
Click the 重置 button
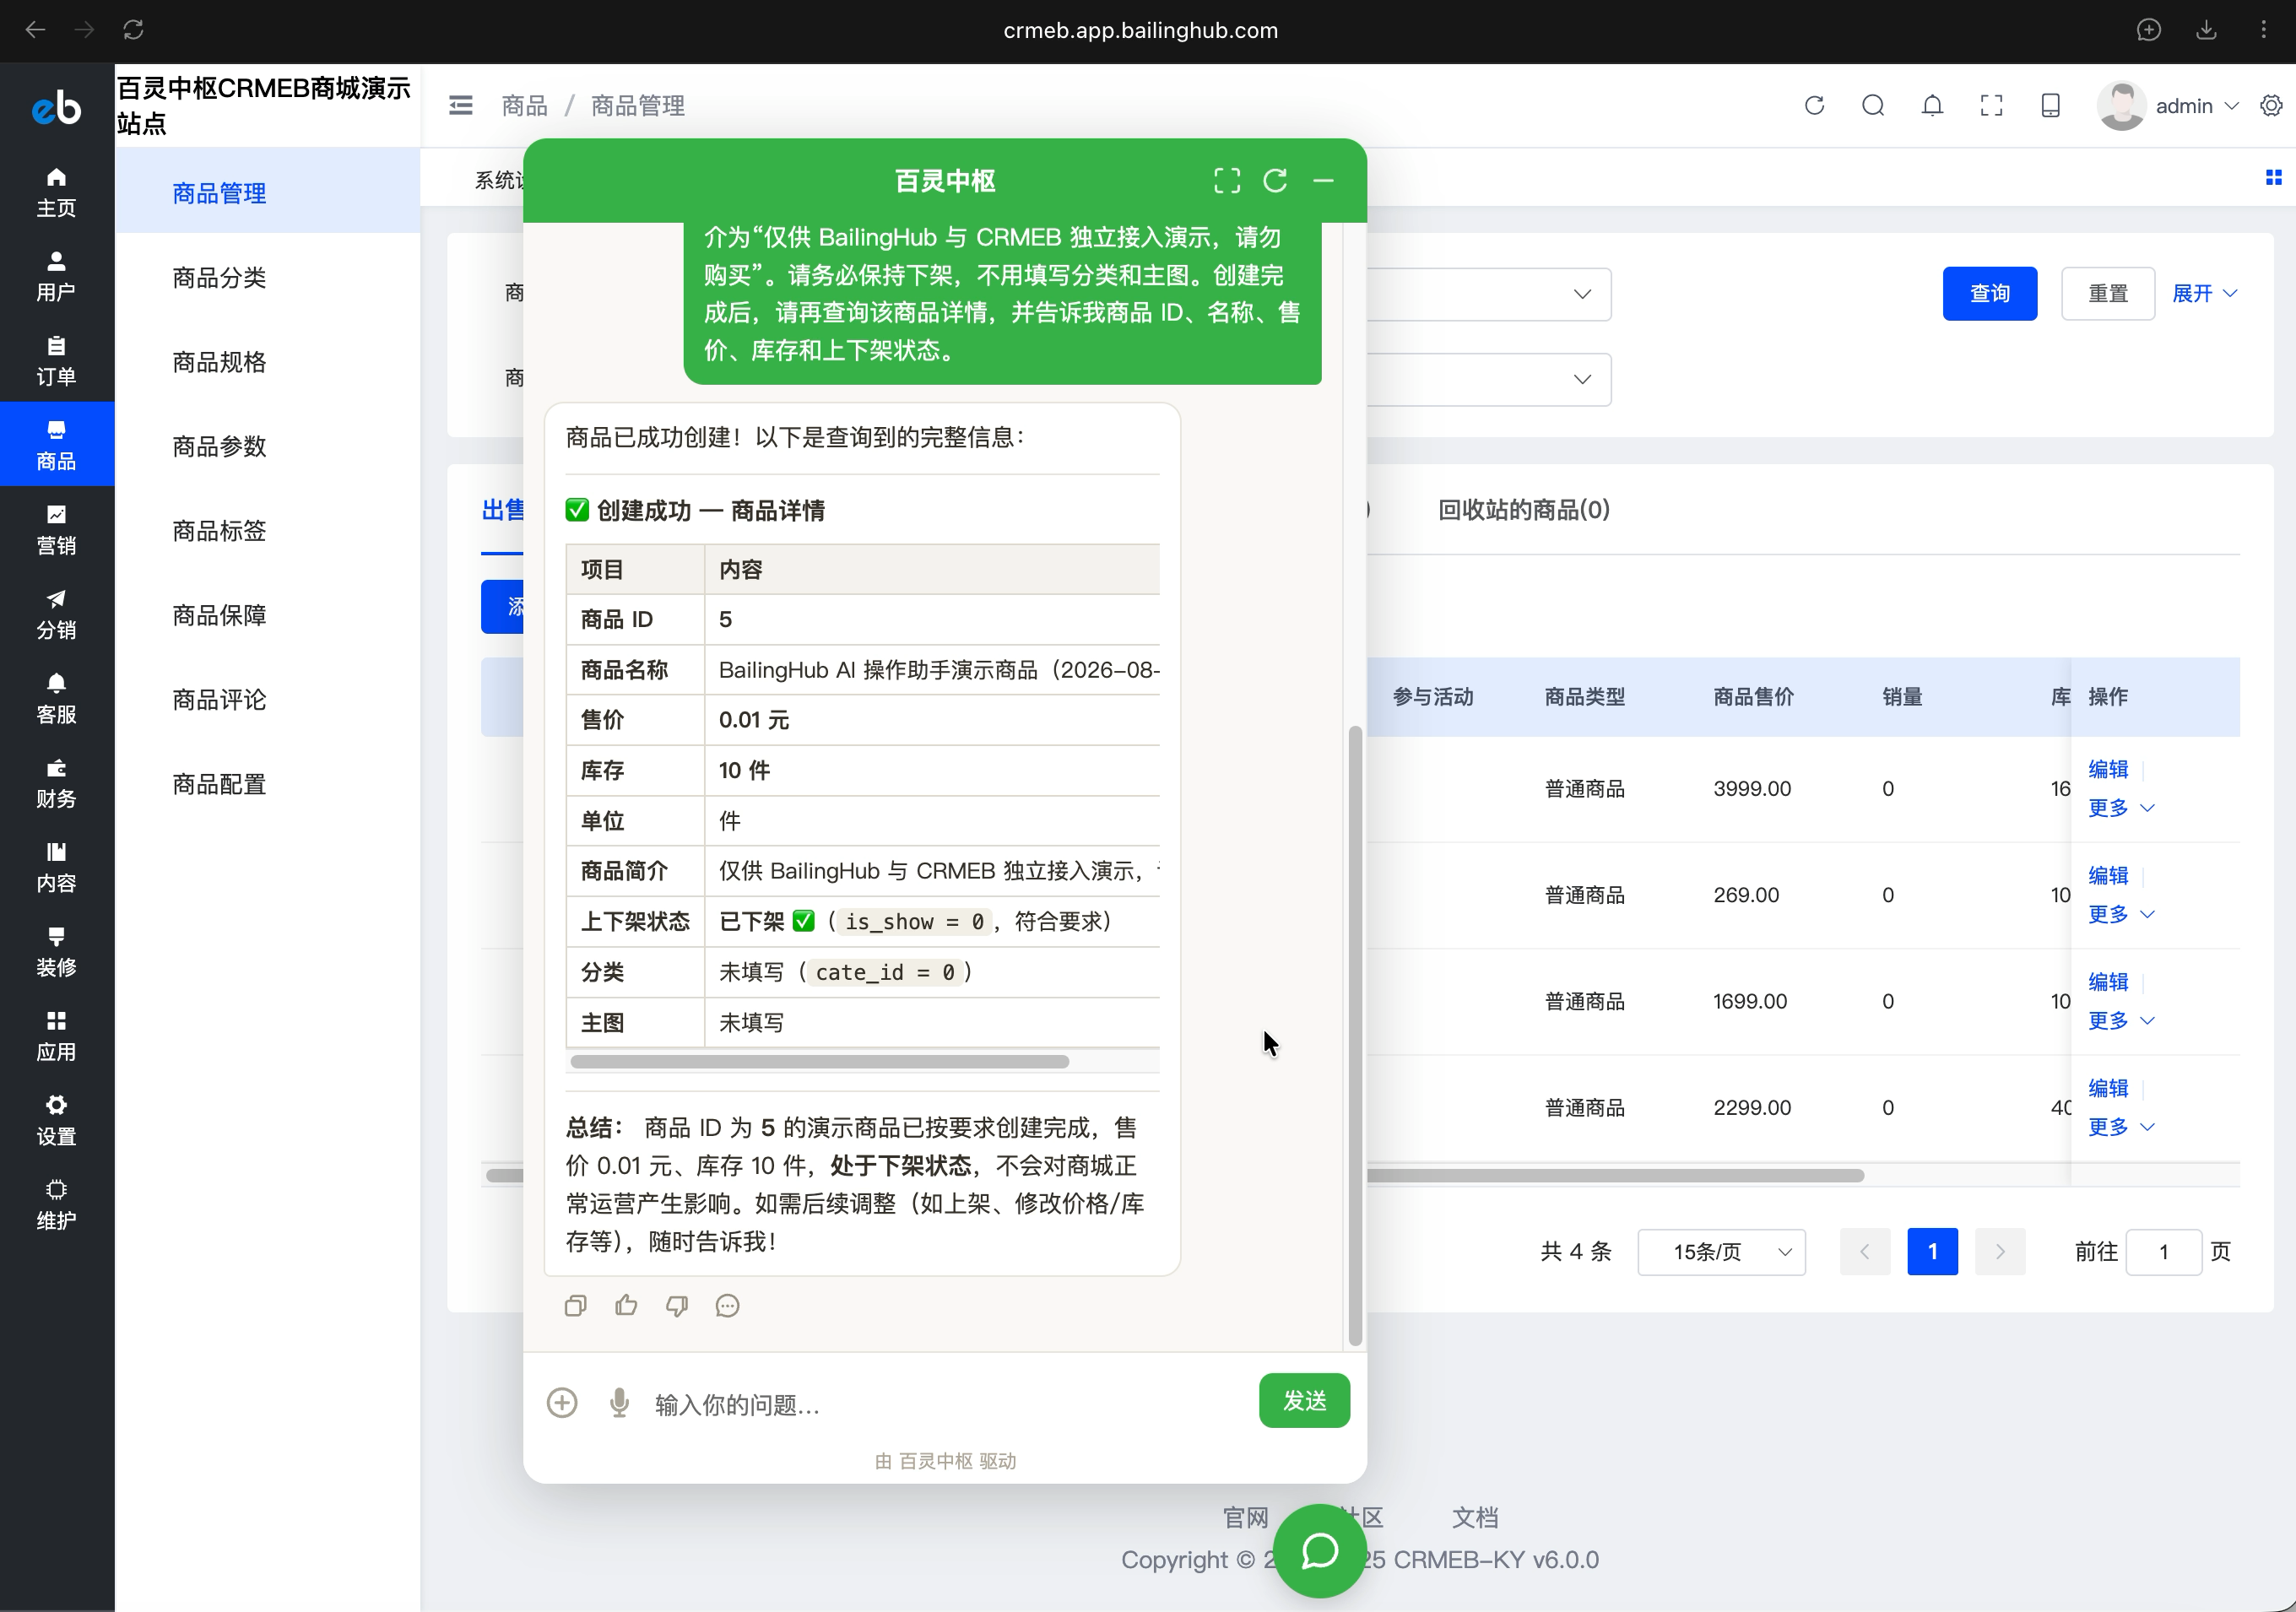coord(2108,294)
